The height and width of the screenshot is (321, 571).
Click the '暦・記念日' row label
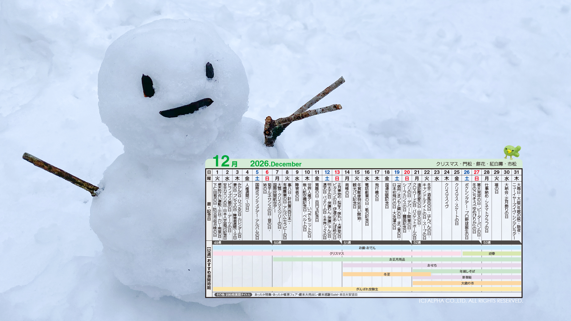coord(209,211)
